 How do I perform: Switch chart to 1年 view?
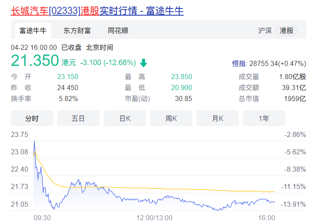(x=264, y=118)
